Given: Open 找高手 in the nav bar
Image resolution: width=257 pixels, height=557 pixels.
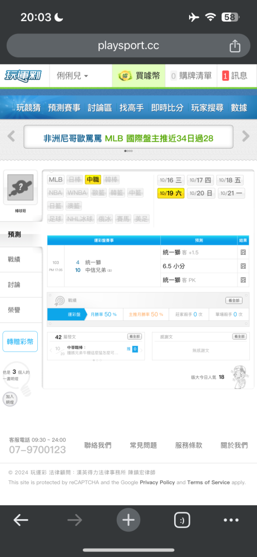Looking at the screenshot, I should (132, 108).
